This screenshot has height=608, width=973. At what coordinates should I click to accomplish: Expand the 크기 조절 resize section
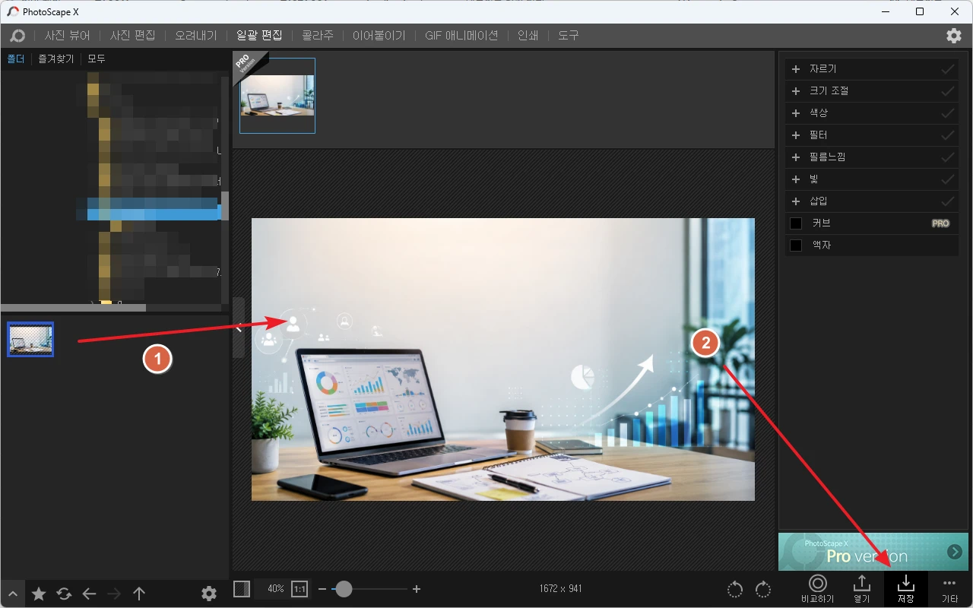796,91
